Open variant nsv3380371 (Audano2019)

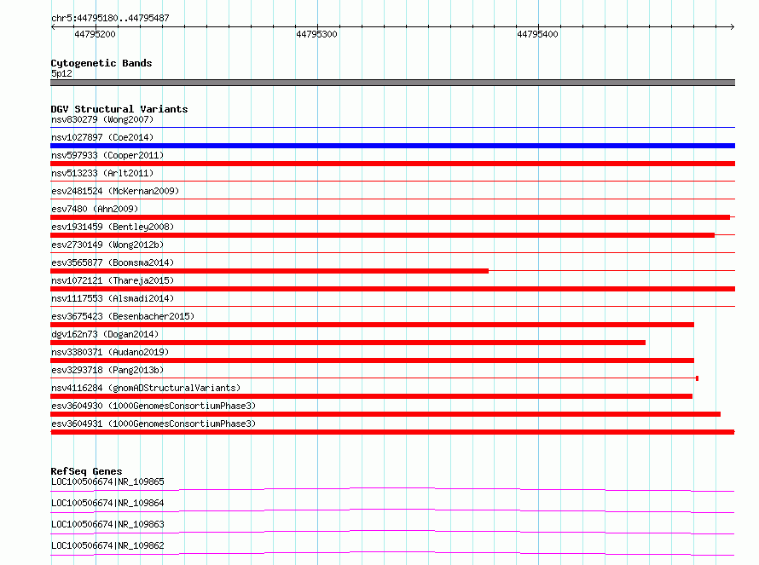110,352
